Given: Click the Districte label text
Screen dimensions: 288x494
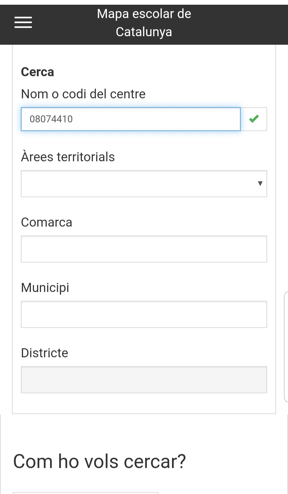Looking at the screenshot, I should [45, 353].
